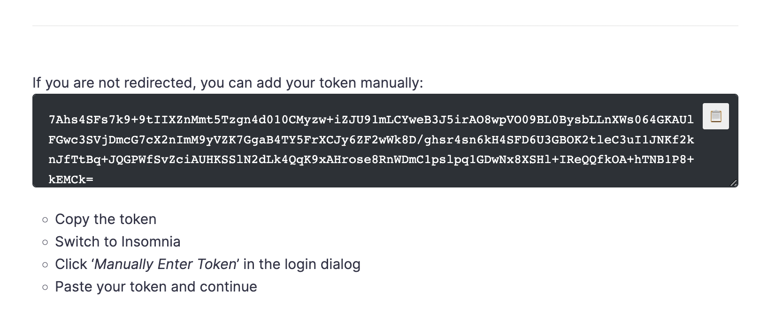Click the horizontal divider line at top
This screenshot has height=329, width=783.
pyautogui.click(x=385, y=25)
